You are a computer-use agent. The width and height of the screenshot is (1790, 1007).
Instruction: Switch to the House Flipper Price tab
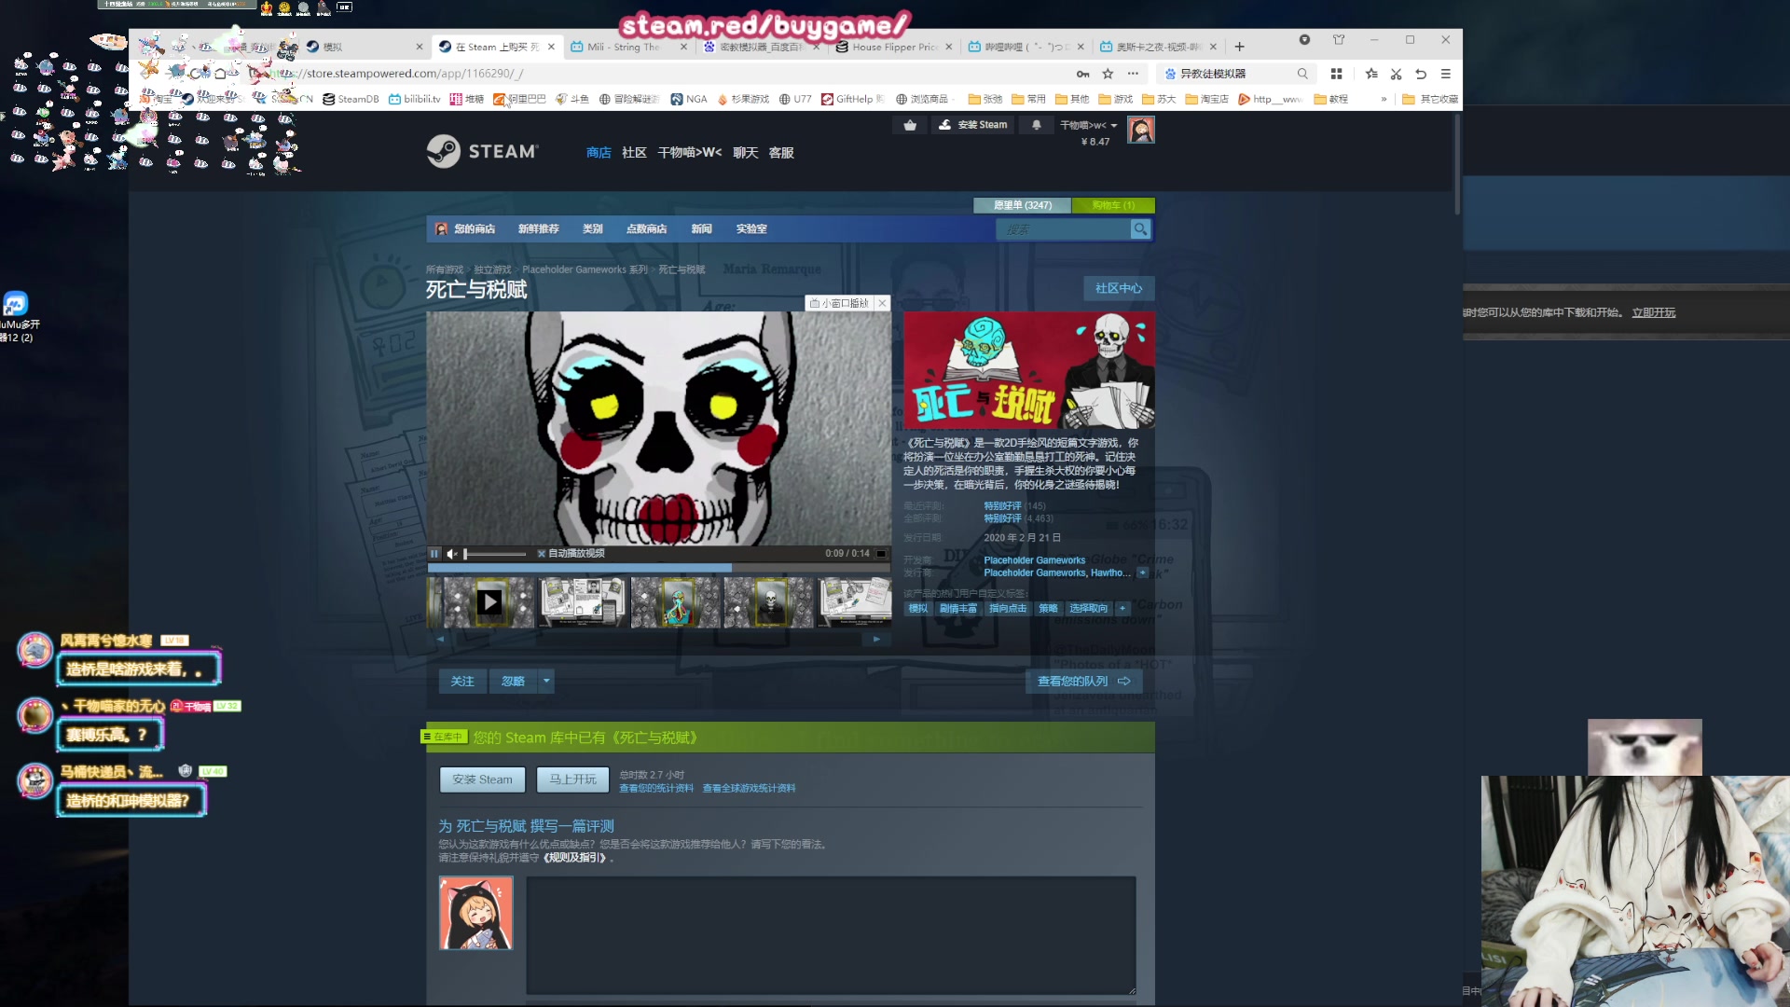890,47
